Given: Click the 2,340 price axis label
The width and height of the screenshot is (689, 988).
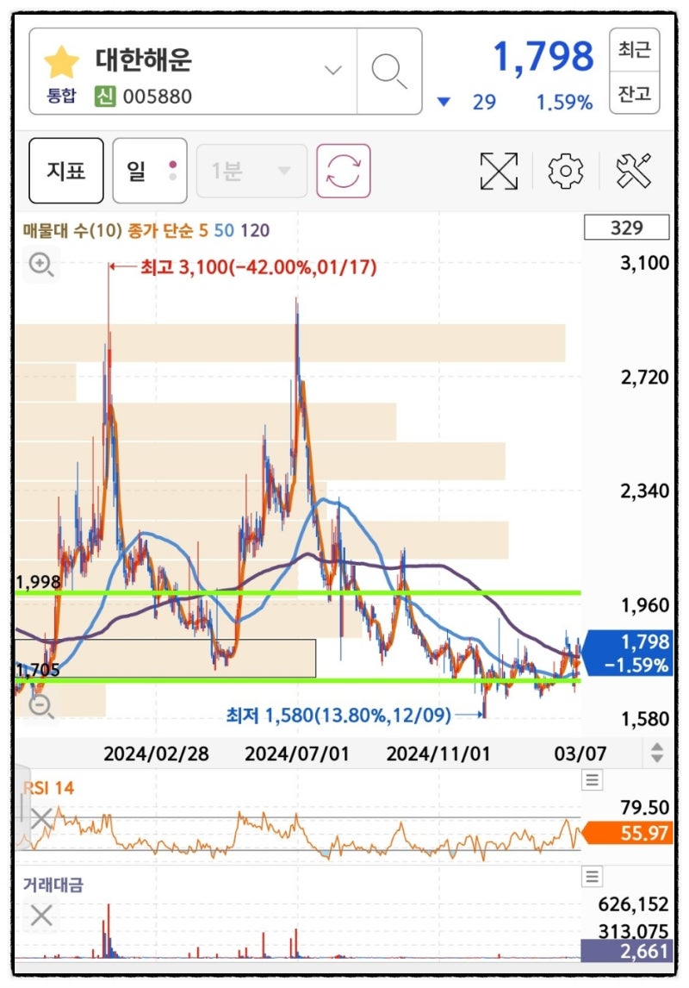Looking at the screenshot, I should 645,491.
